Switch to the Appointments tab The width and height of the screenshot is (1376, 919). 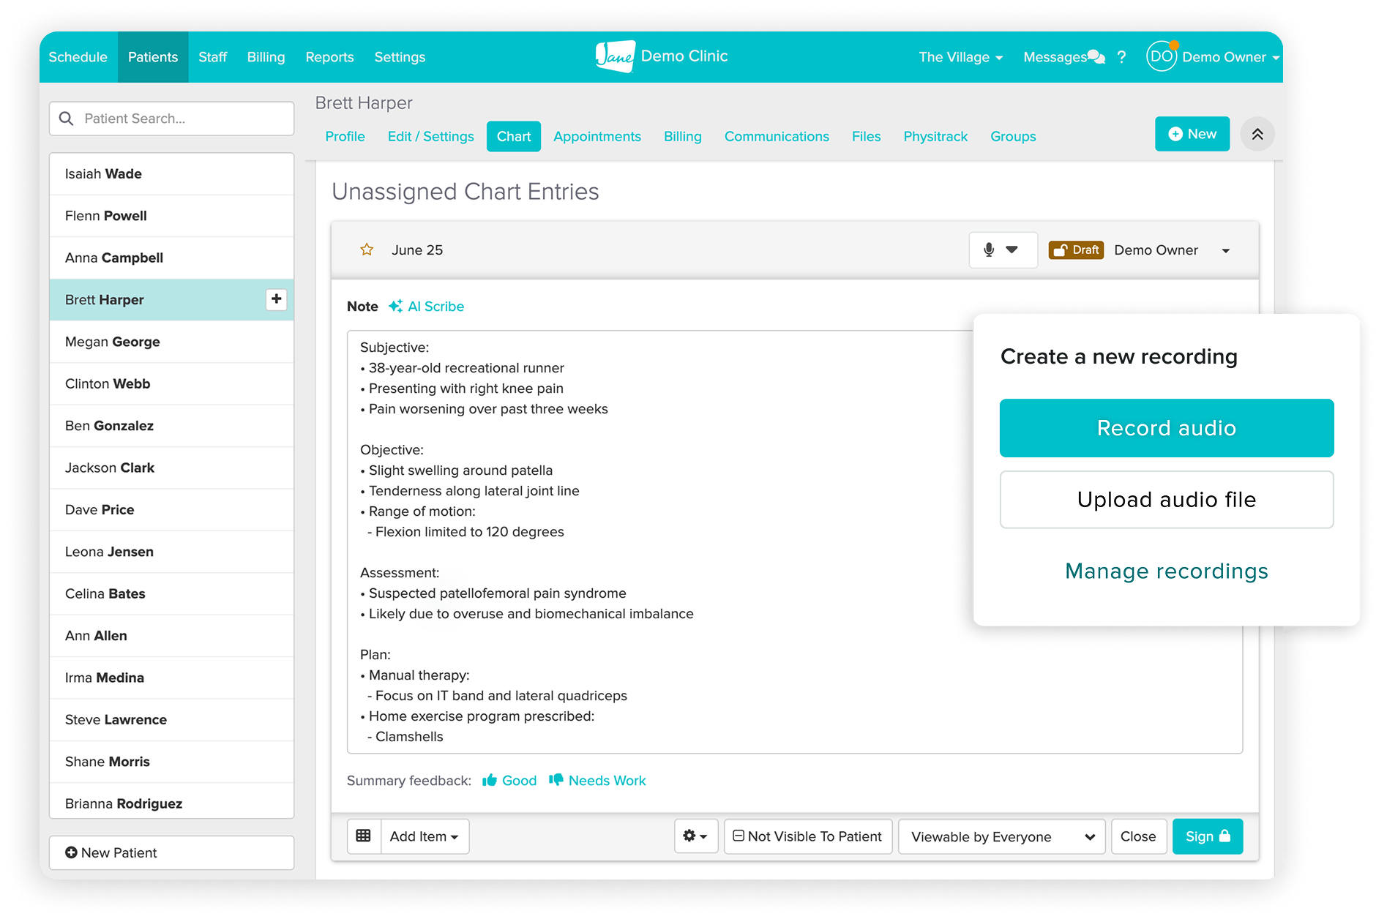click(597, 137)
